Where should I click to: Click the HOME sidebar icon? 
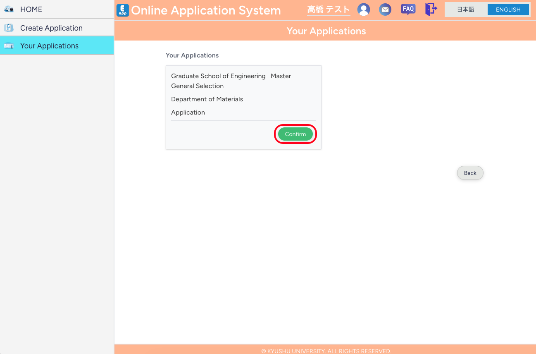(9, 9)
